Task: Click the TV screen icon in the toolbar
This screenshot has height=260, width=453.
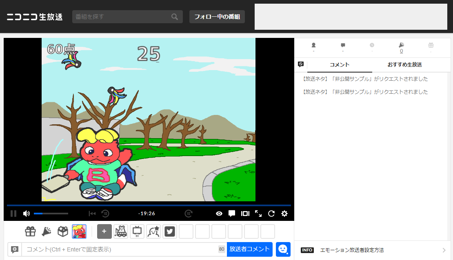Action: click(137, 231)
